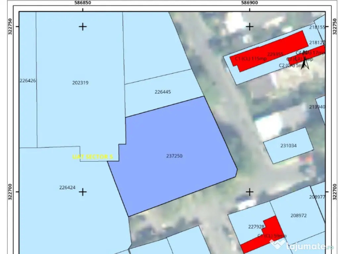The image size is (339, 254).
Task: Click parcel label 208972
Action: [x=298, y=215]
